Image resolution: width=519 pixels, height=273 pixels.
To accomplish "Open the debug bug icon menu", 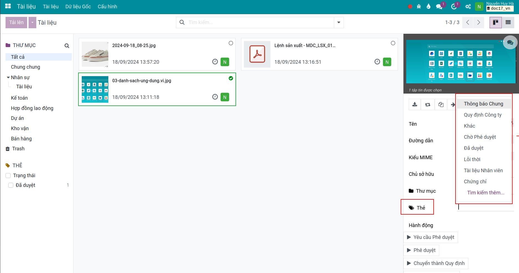I will click(x=419, y=7).
